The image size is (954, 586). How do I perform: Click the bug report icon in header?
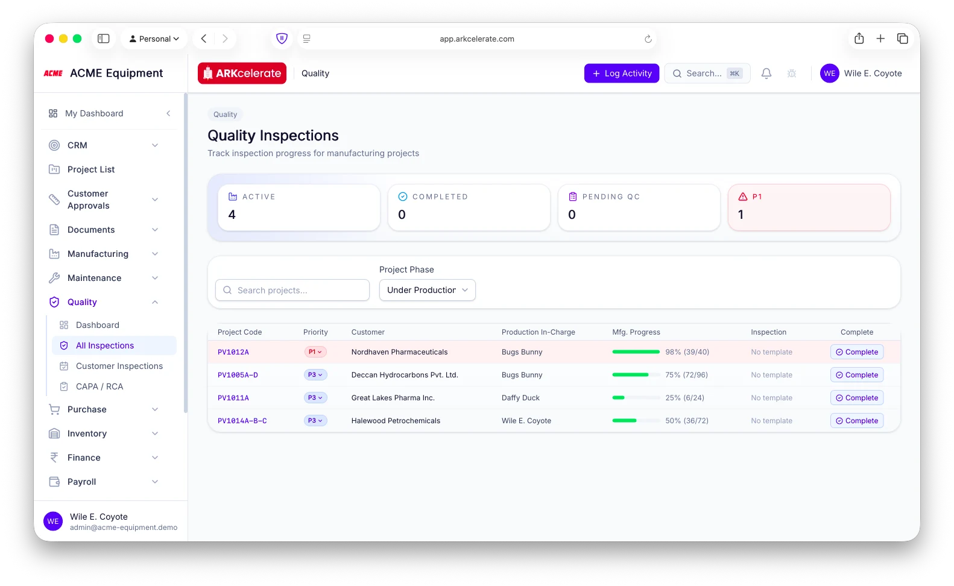point(792,74)
